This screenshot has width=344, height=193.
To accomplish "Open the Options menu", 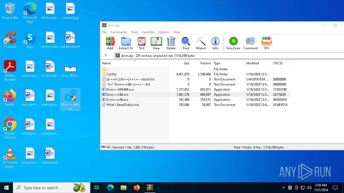I will [x=164, y=32].
